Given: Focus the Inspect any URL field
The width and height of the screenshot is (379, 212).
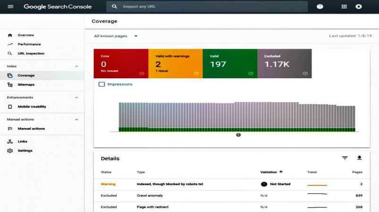Looking at the screenshot, I should click(x=207, y=7).
